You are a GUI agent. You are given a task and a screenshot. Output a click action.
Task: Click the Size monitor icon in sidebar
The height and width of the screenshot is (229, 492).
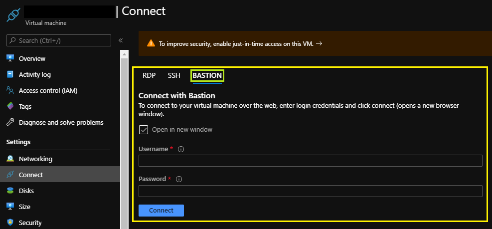(x=10, y=207)
